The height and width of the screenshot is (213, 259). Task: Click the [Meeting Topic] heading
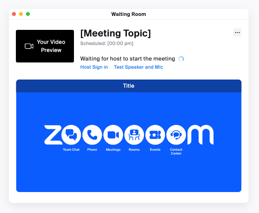pos(115,33)
